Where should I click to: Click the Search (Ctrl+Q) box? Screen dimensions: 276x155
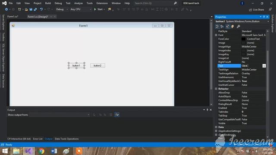[156, 3]
